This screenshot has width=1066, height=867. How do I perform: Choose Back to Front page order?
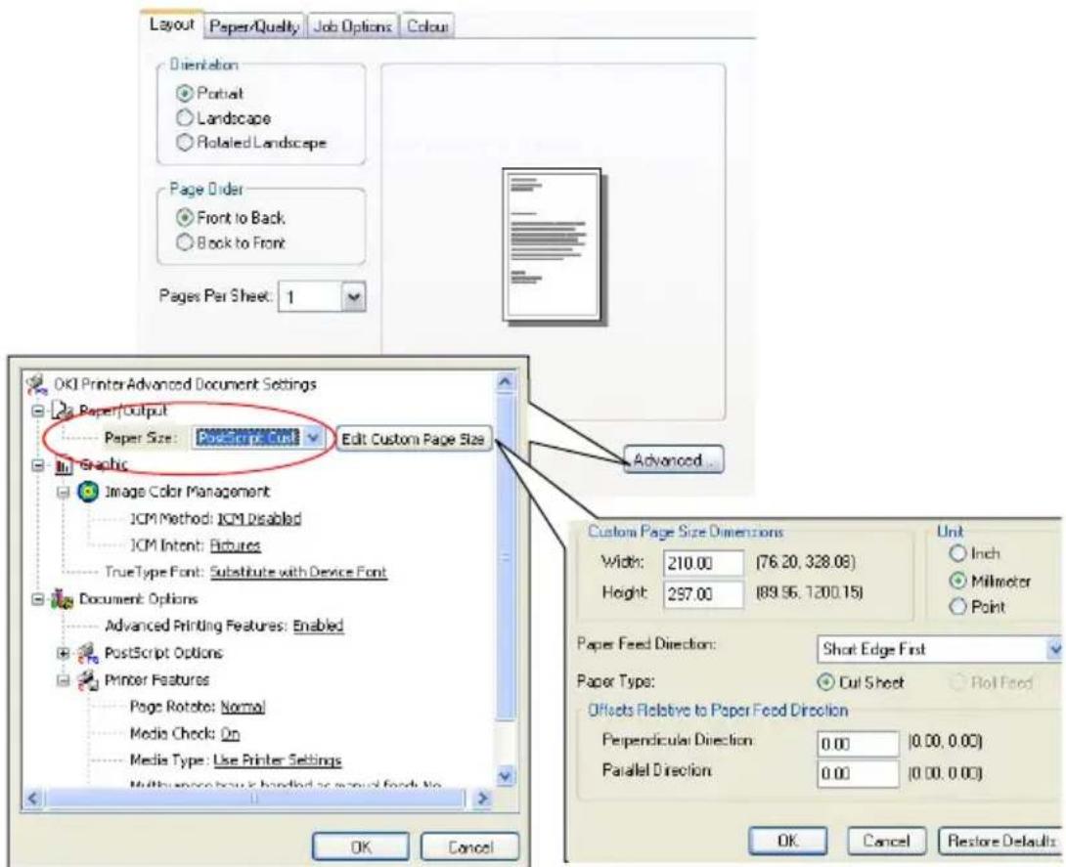pos(184,242)
